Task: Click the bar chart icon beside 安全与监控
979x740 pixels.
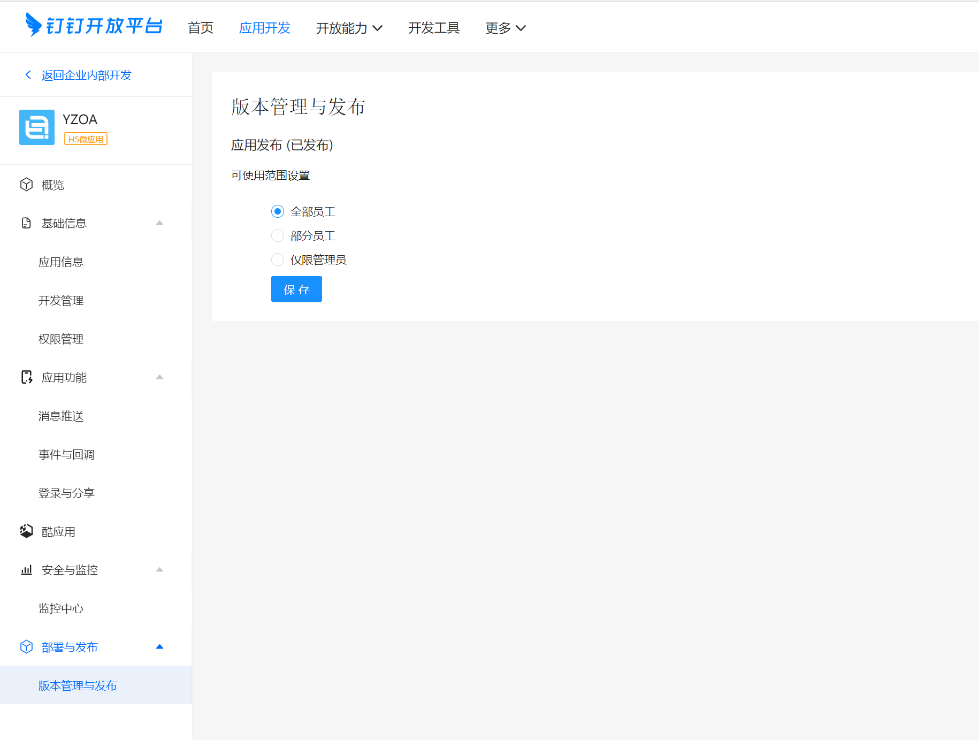Action: click(26, 570)
